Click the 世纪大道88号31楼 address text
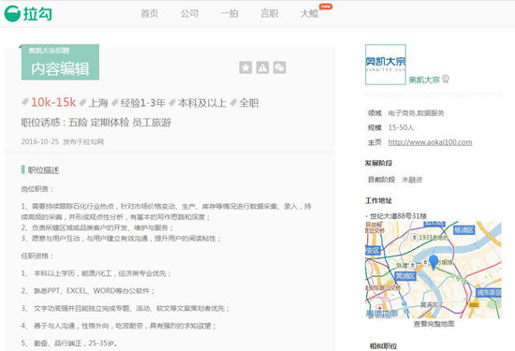Viewport: 515px width, 351px height. tap(398, 216)
